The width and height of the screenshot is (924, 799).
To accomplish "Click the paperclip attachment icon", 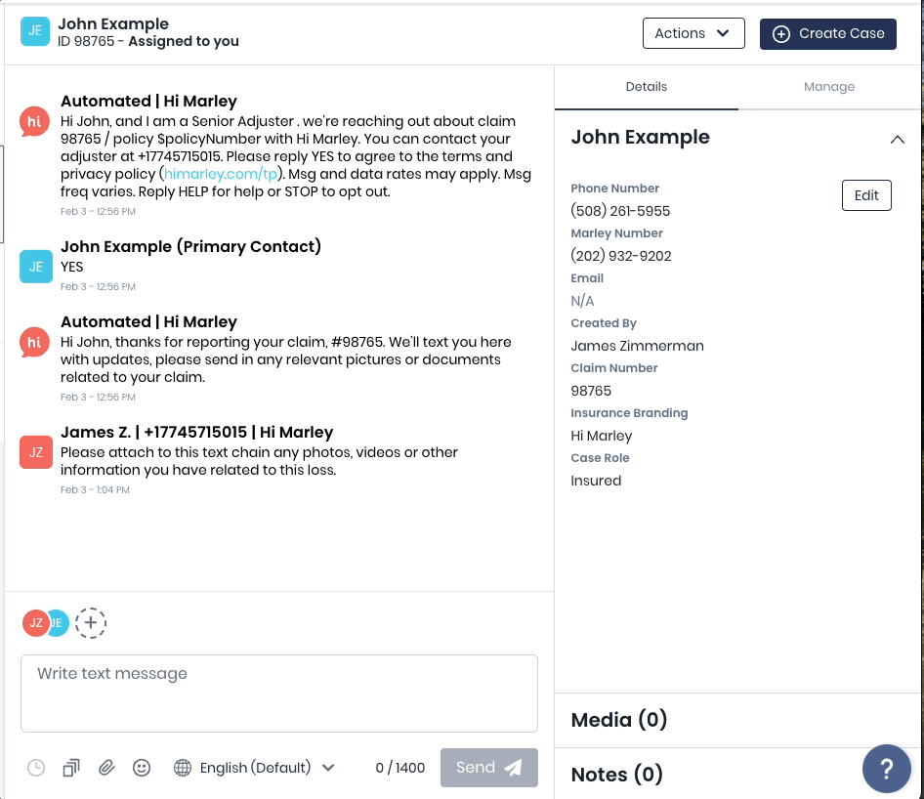I will pyautogui.click(x=106, y=768).
